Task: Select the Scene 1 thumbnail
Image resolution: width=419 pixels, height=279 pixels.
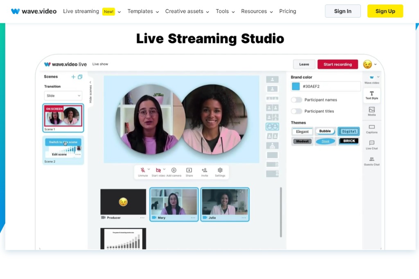Action: 63,116
